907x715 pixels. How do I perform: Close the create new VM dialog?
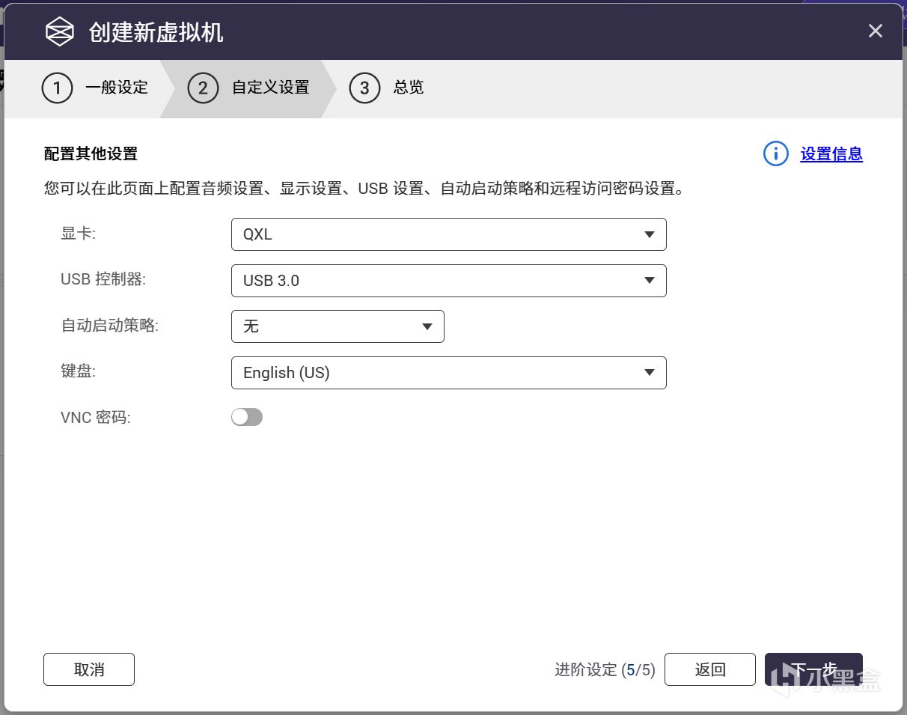click(x=875, y=31)
